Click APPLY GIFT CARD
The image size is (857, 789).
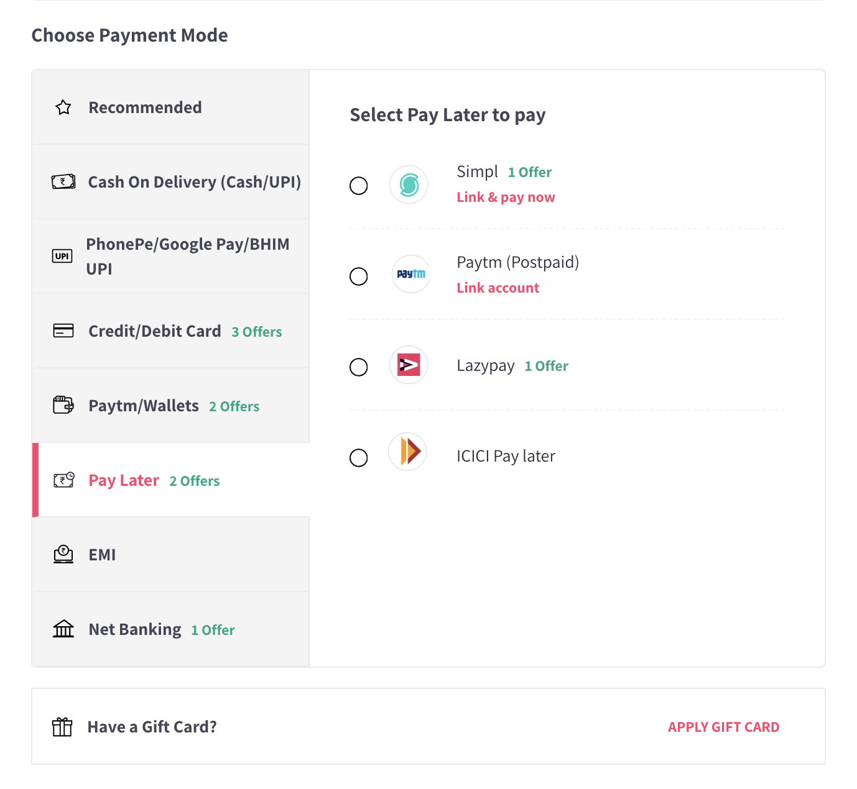coord(723,726)
